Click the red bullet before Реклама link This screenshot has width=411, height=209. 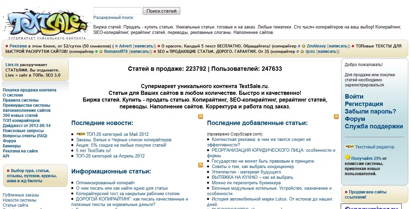point(7,46)
